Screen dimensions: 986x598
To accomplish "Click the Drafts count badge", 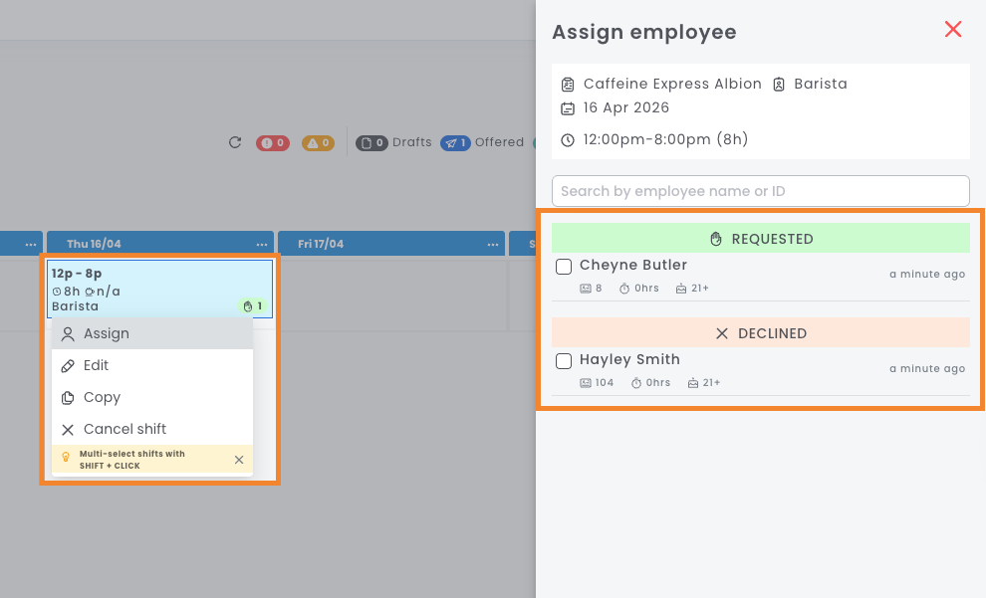I will point(372,143).
